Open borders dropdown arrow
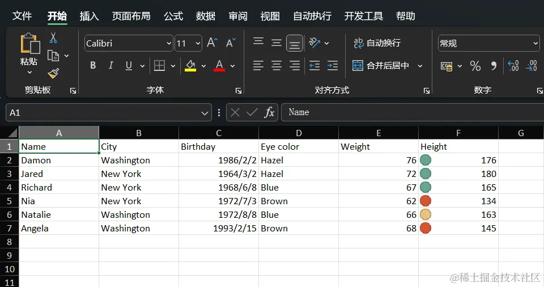Image resolution: width=544 pixels, height=287 pixels. click(x=173, y=66)
